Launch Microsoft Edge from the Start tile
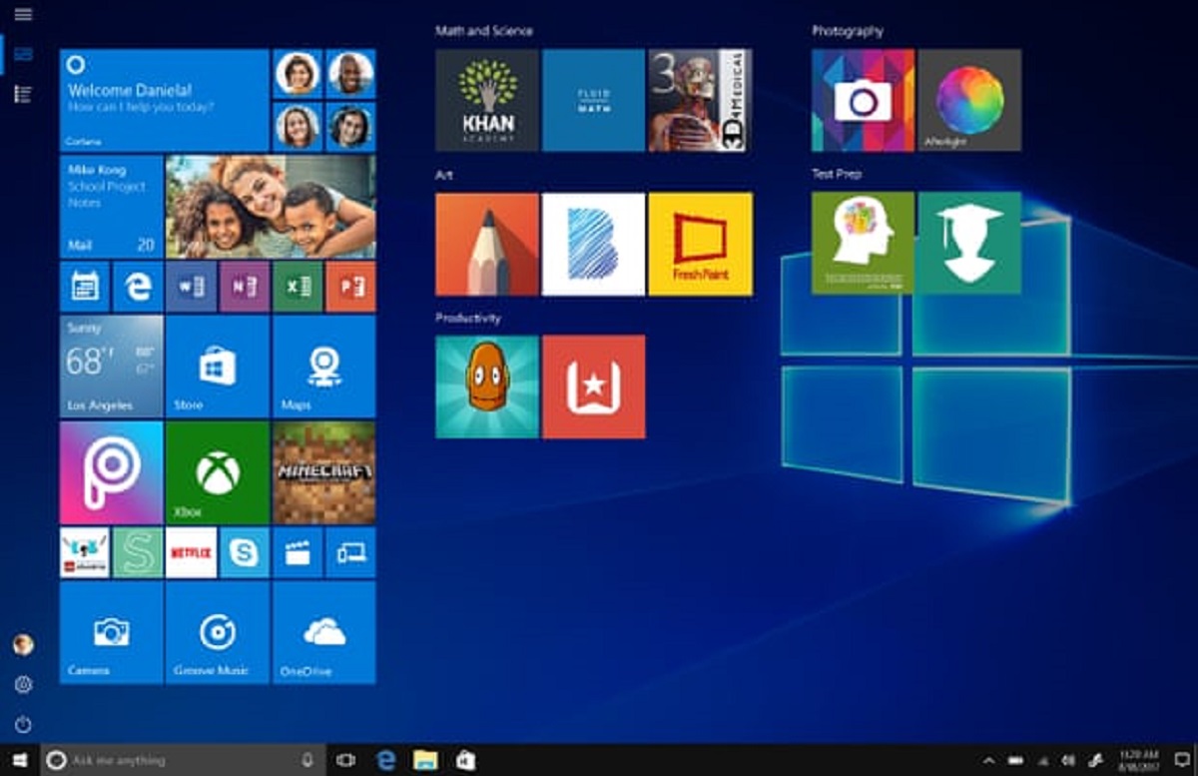This screenshot has height=776, width=1198. click(x=138, y=287)
